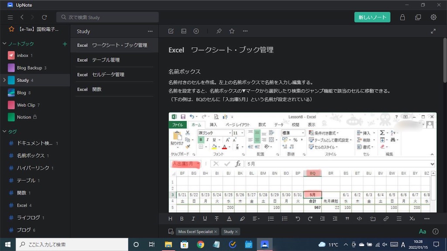Click the lock icon in the header
447x251 pixels.
pos(402,17)
